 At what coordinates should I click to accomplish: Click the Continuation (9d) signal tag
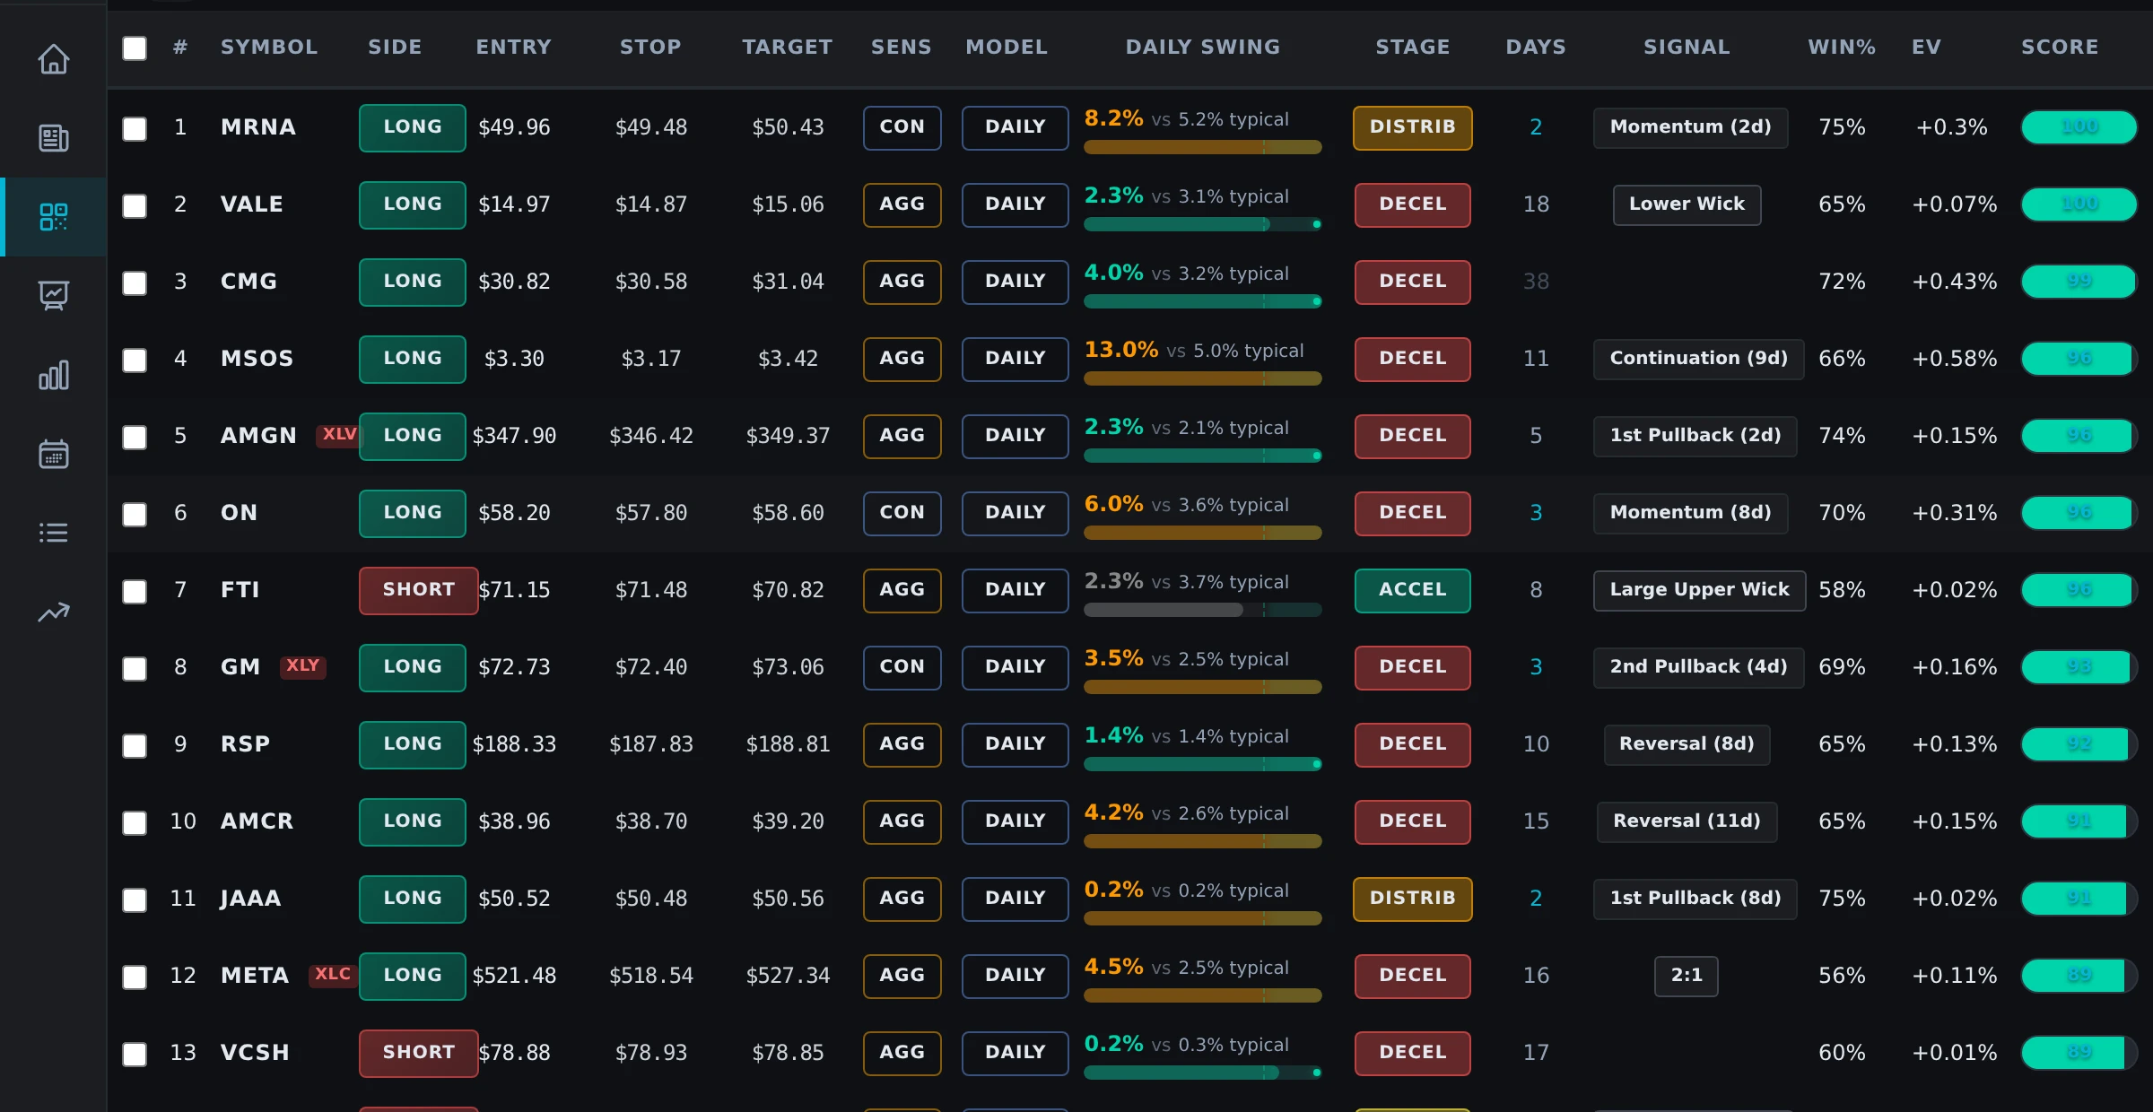[1699, 359]
